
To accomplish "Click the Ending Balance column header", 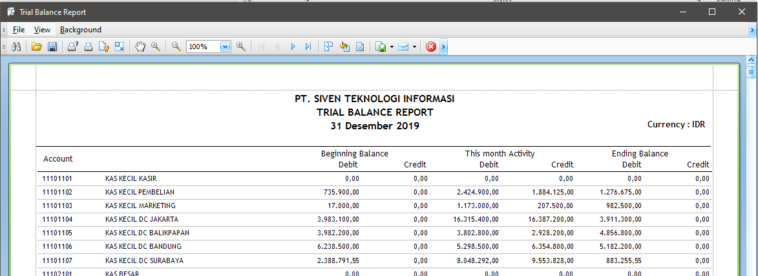I will point(640,154).
